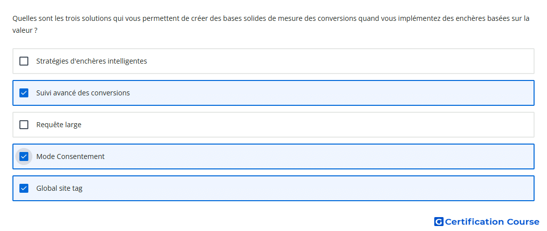Click the "Suivi avancé des conversions" label text
547x231 pixels.
(x=83, y=93)
